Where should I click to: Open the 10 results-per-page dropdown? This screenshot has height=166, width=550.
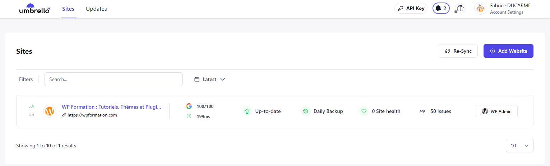[519, 146]
